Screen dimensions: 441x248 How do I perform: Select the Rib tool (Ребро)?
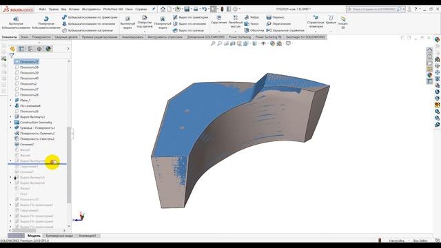point(252,17)
